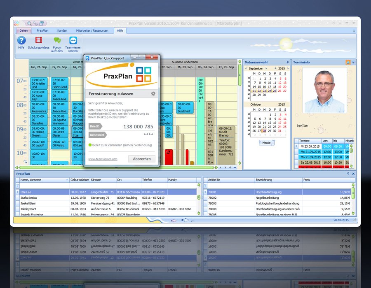Image resolution: width=371 pixels, height=288 pixels.
Task: Select 07:00 Arlette Lind appointment block
Action: tap(39, 84)
